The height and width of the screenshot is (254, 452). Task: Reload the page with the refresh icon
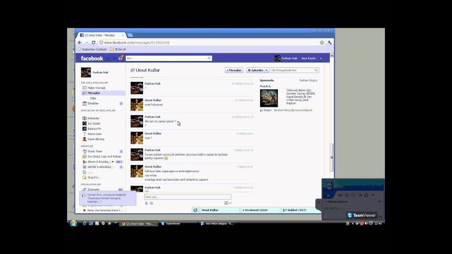click(x=94, y=42)
